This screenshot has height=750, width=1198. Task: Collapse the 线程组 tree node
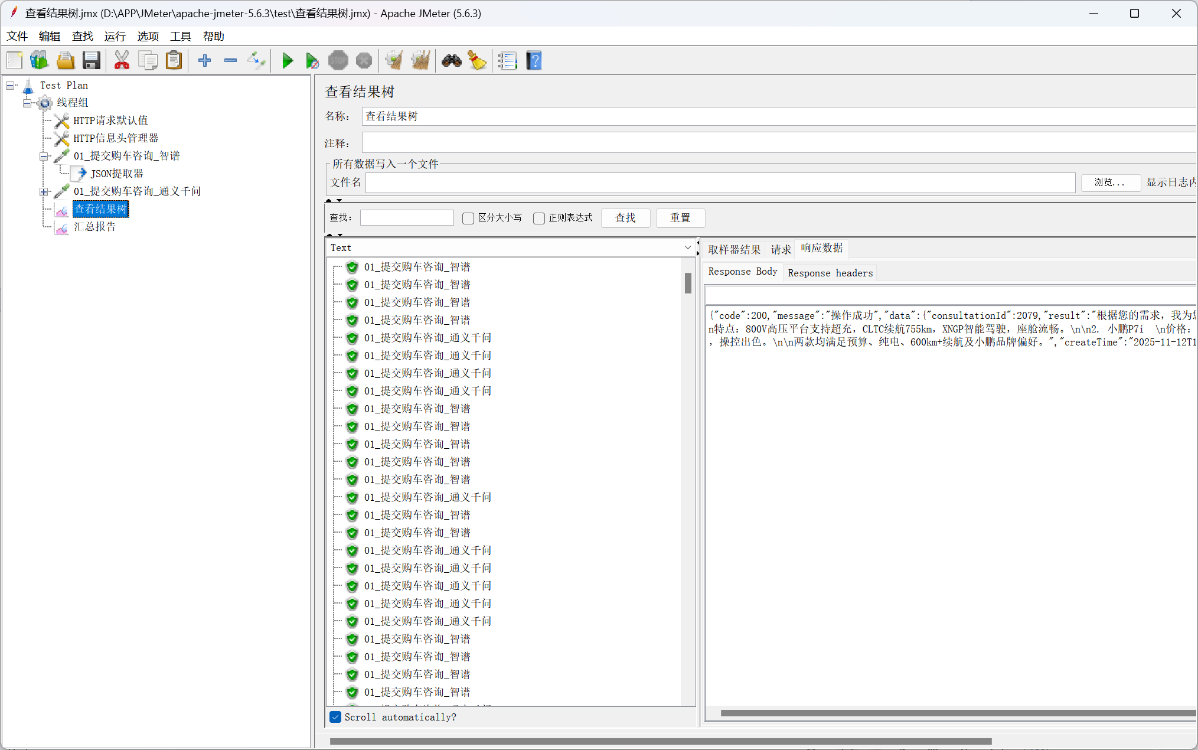27,103
